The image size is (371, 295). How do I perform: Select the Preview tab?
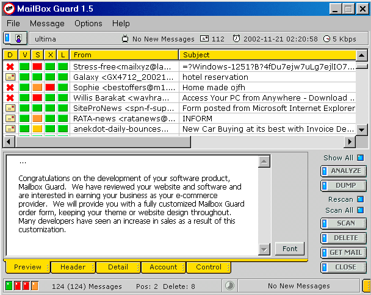tap(27, 267)
